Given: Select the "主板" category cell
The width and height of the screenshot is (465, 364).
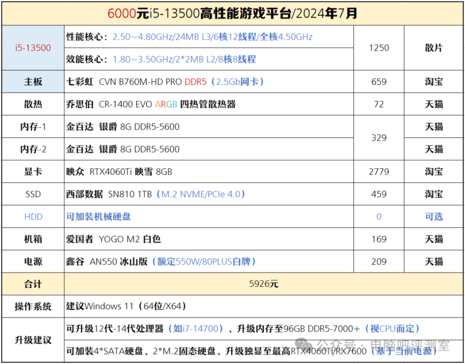Looking at the screenshot, I should click(x=33, y=81).
